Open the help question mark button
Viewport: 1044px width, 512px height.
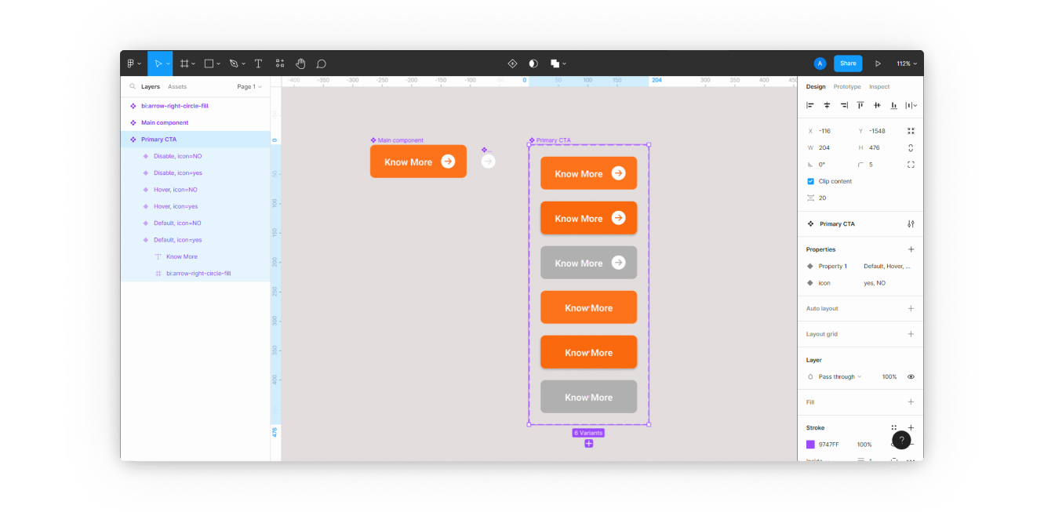tap(902, 440)
